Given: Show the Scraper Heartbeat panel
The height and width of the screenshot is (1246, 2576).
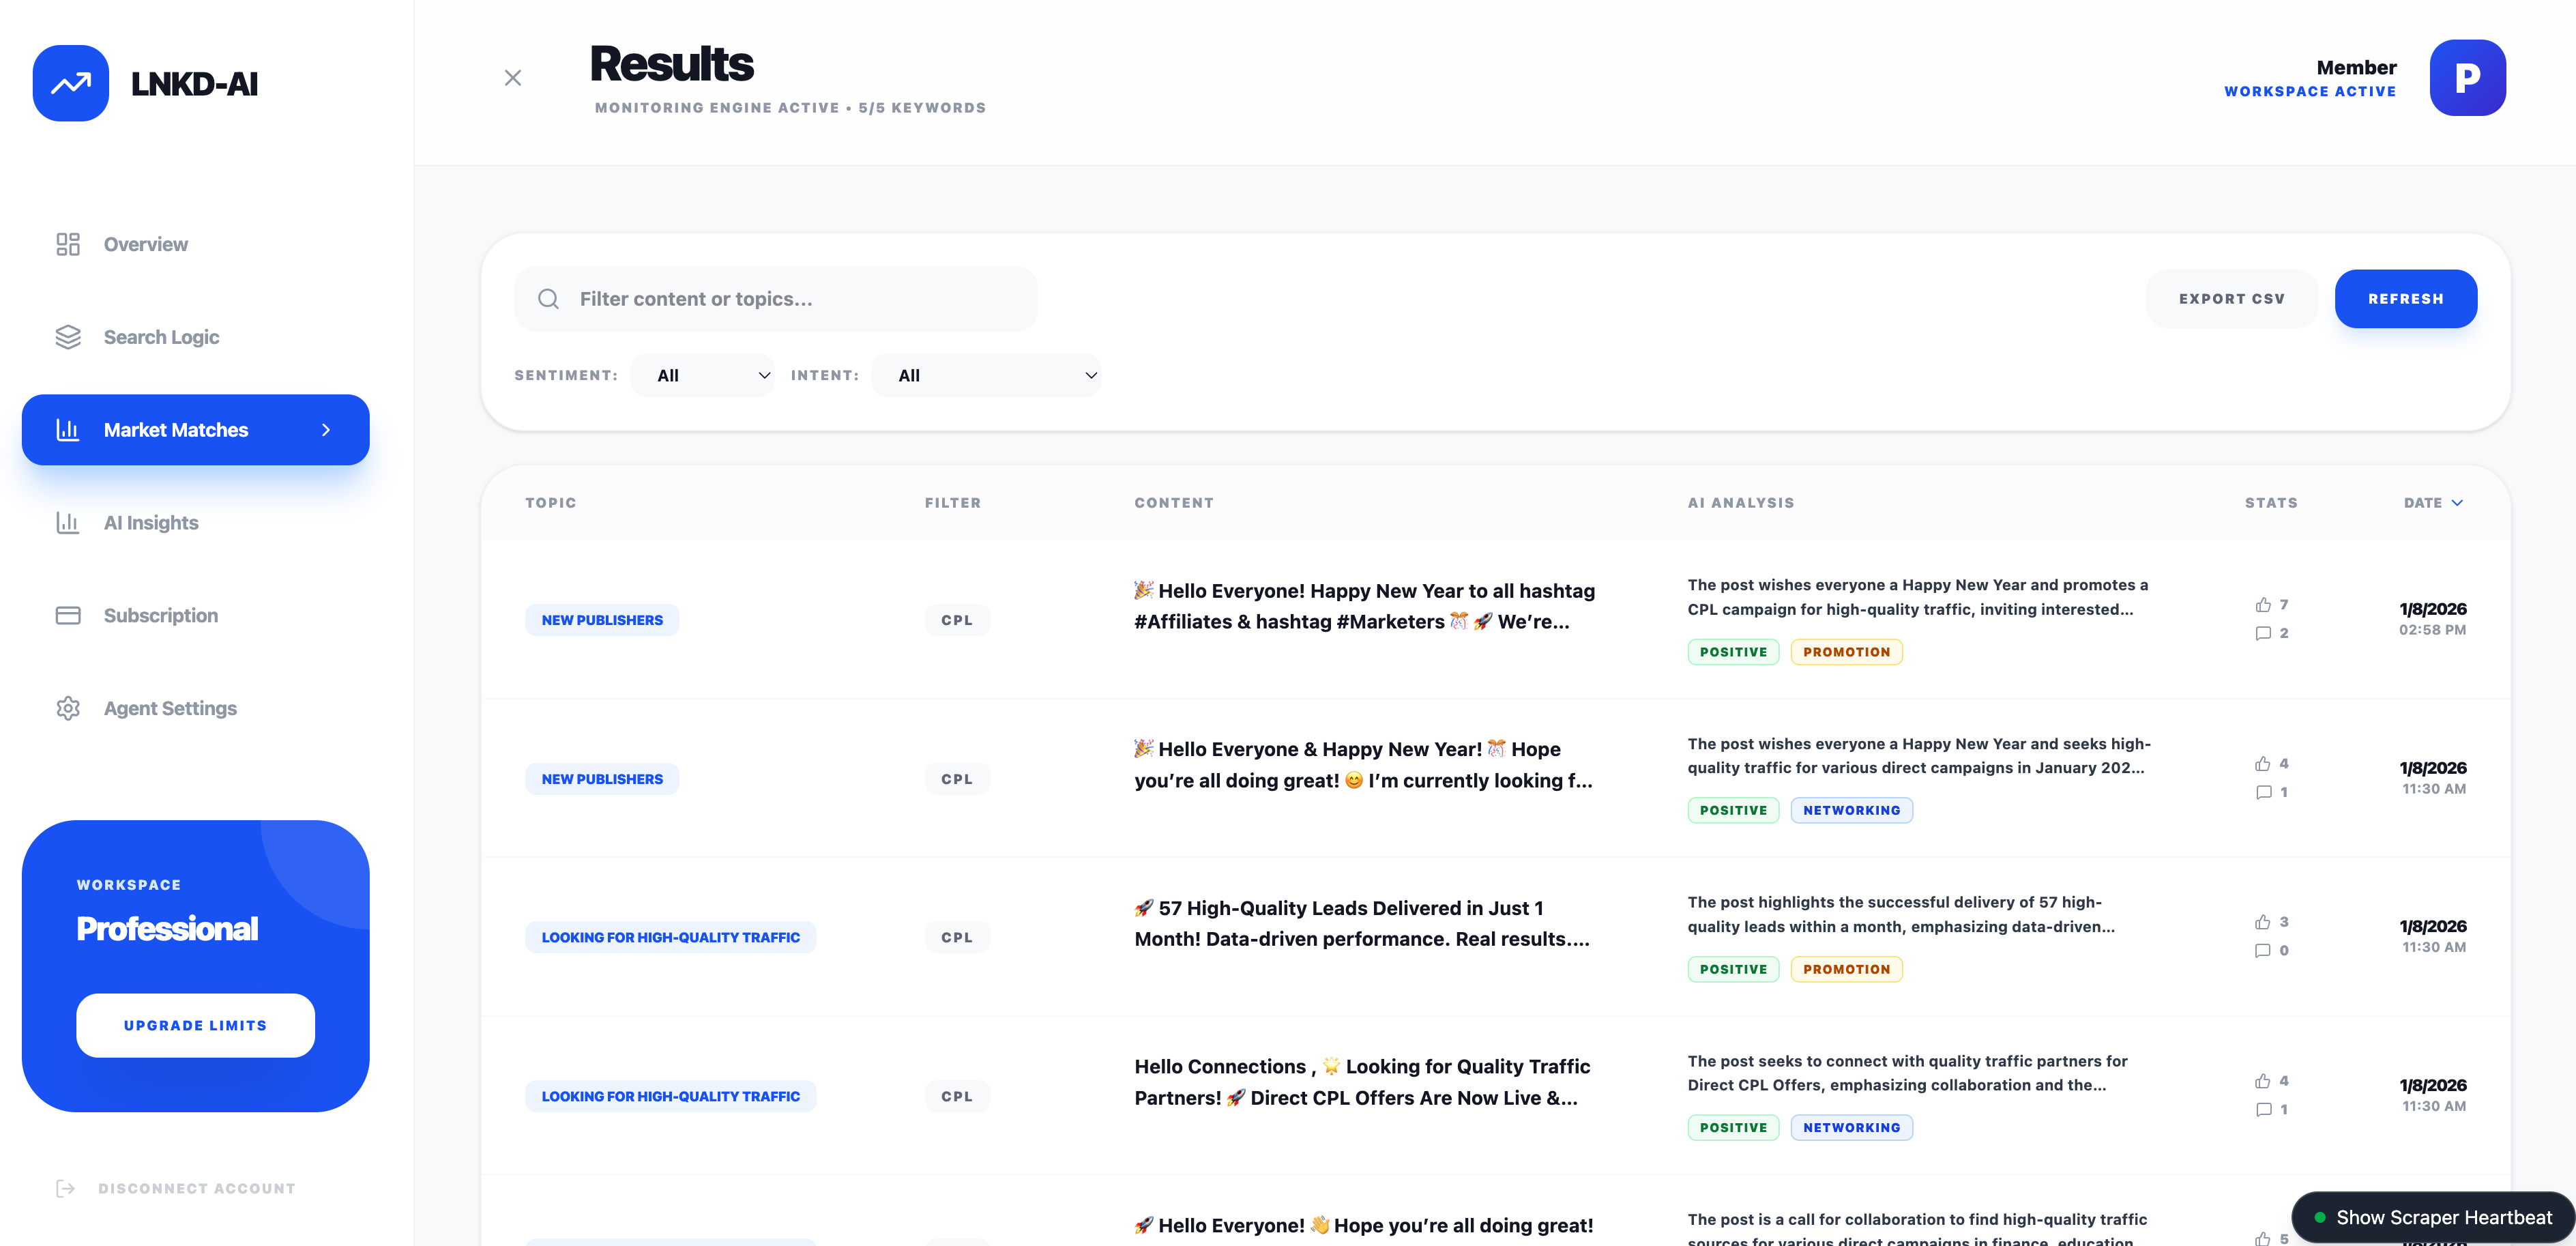Looking at the screenshot, I should point(2433,1217).
